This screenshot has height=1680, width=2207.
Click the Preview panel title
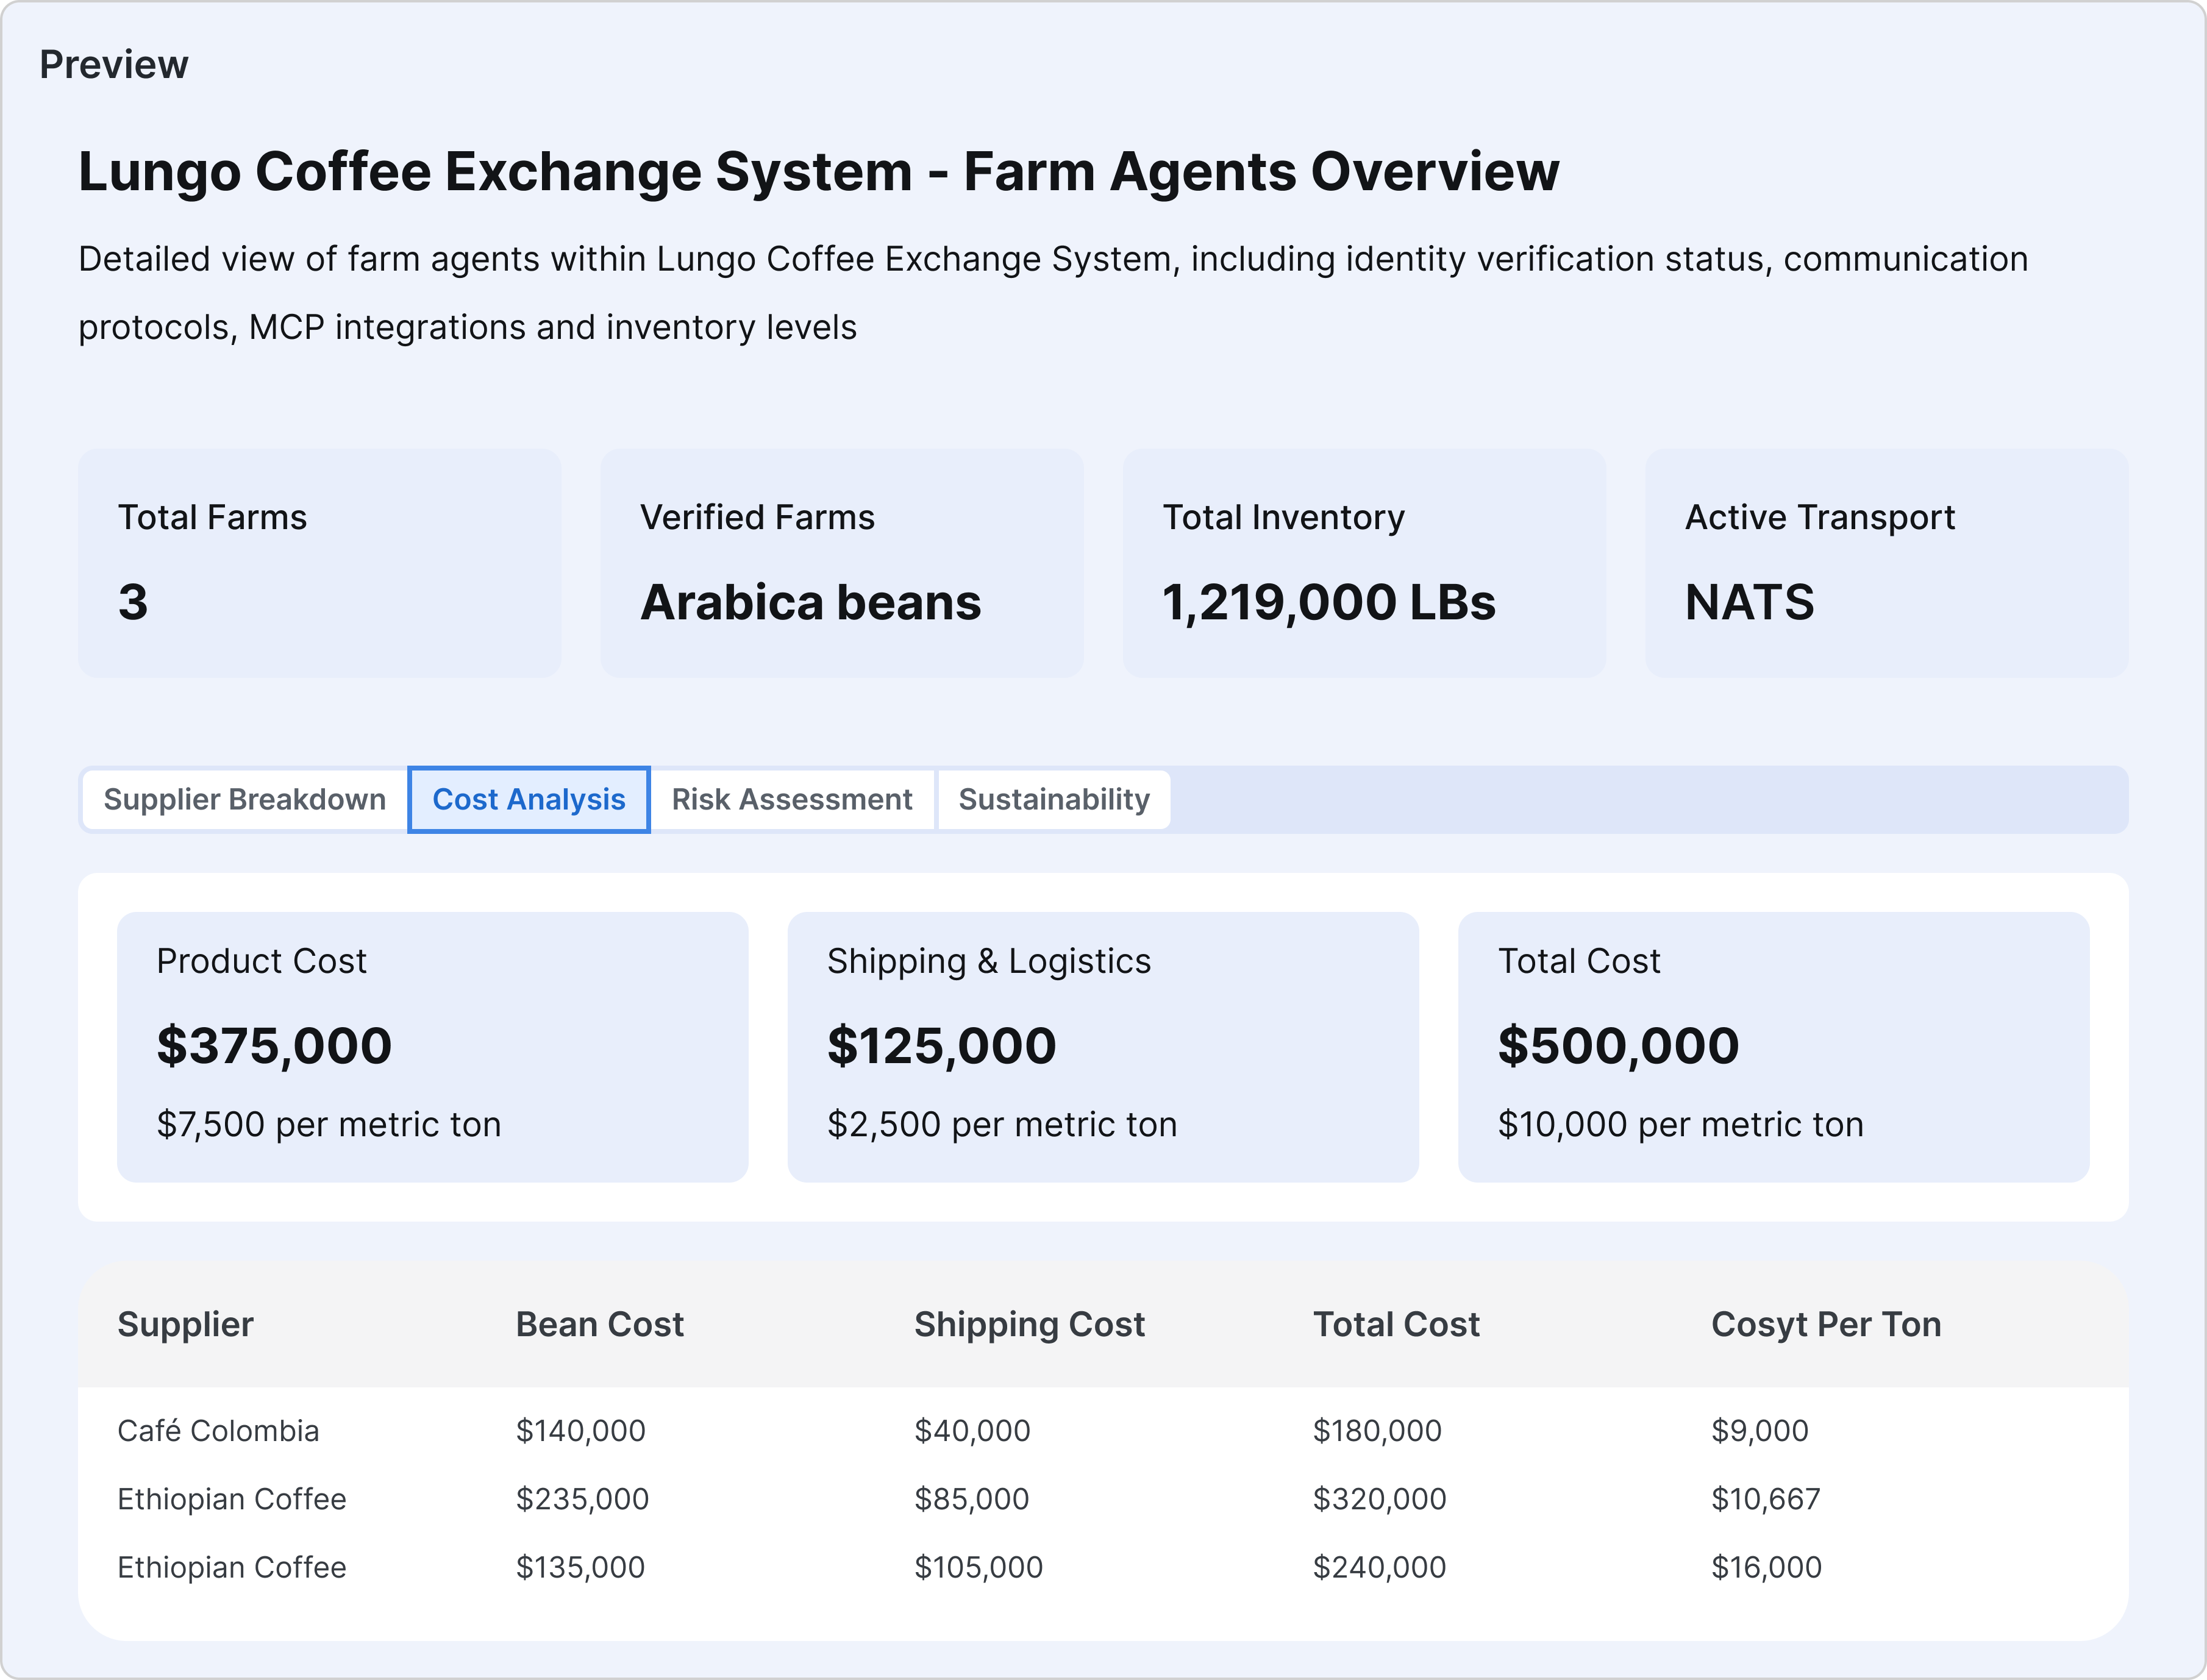point(113,65)
